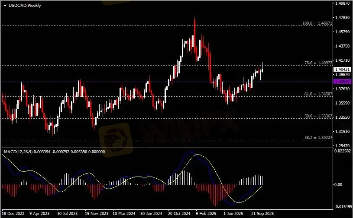This screenshot has height=218, width=353.
Task: Click the 1.49870 top price scale value
Action: (x=343, y=3)
